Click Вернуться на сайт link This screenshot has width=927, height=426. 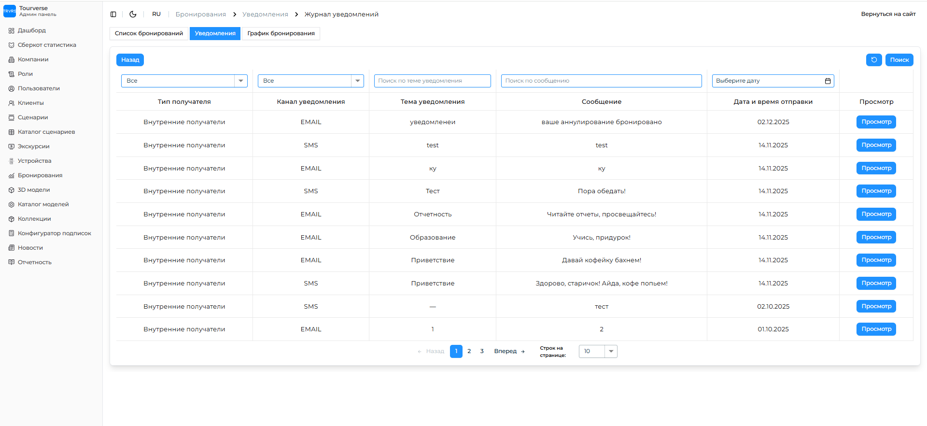click(888, 14)
